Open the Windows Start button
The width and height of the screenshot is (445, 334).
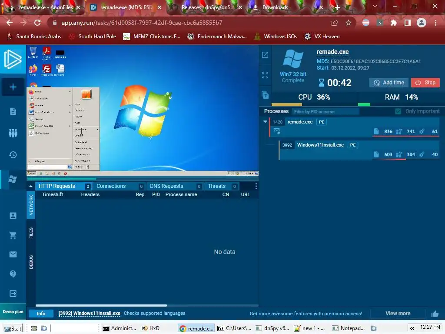13,328
